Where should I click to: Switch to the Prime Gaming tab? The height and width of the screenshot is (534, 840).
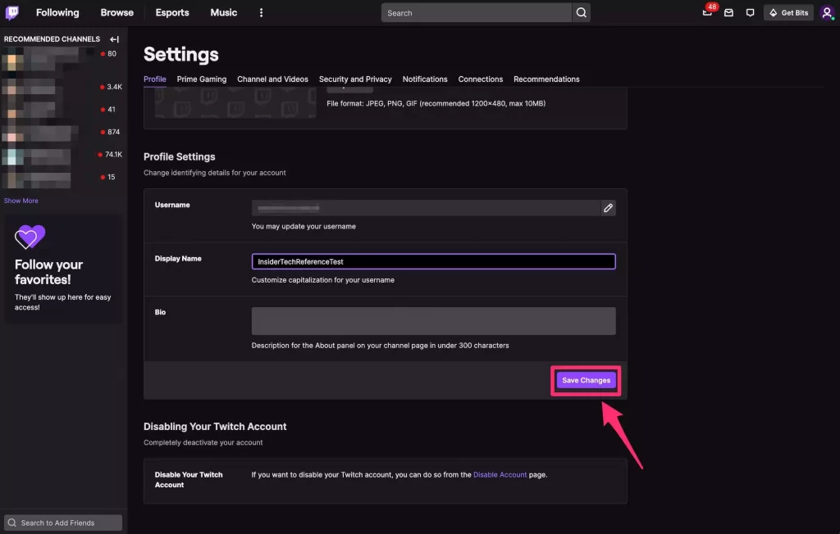pyautogui.click(x=202, y=79)
